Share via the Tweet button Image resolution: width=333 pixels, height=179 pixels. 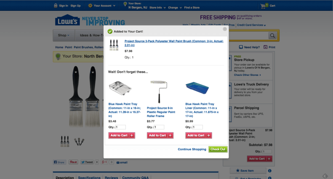pos(87,162)
